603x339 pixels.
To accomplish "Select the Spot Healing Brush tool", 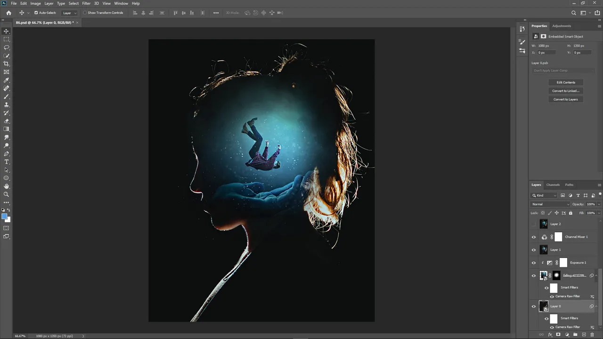I will [x=6, y=88].
